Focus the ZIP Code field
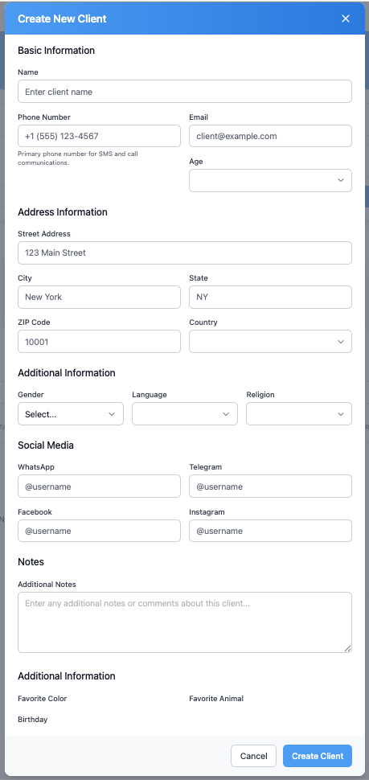The width and height of the screenshot is (369, 780). [x=99, y=342]
